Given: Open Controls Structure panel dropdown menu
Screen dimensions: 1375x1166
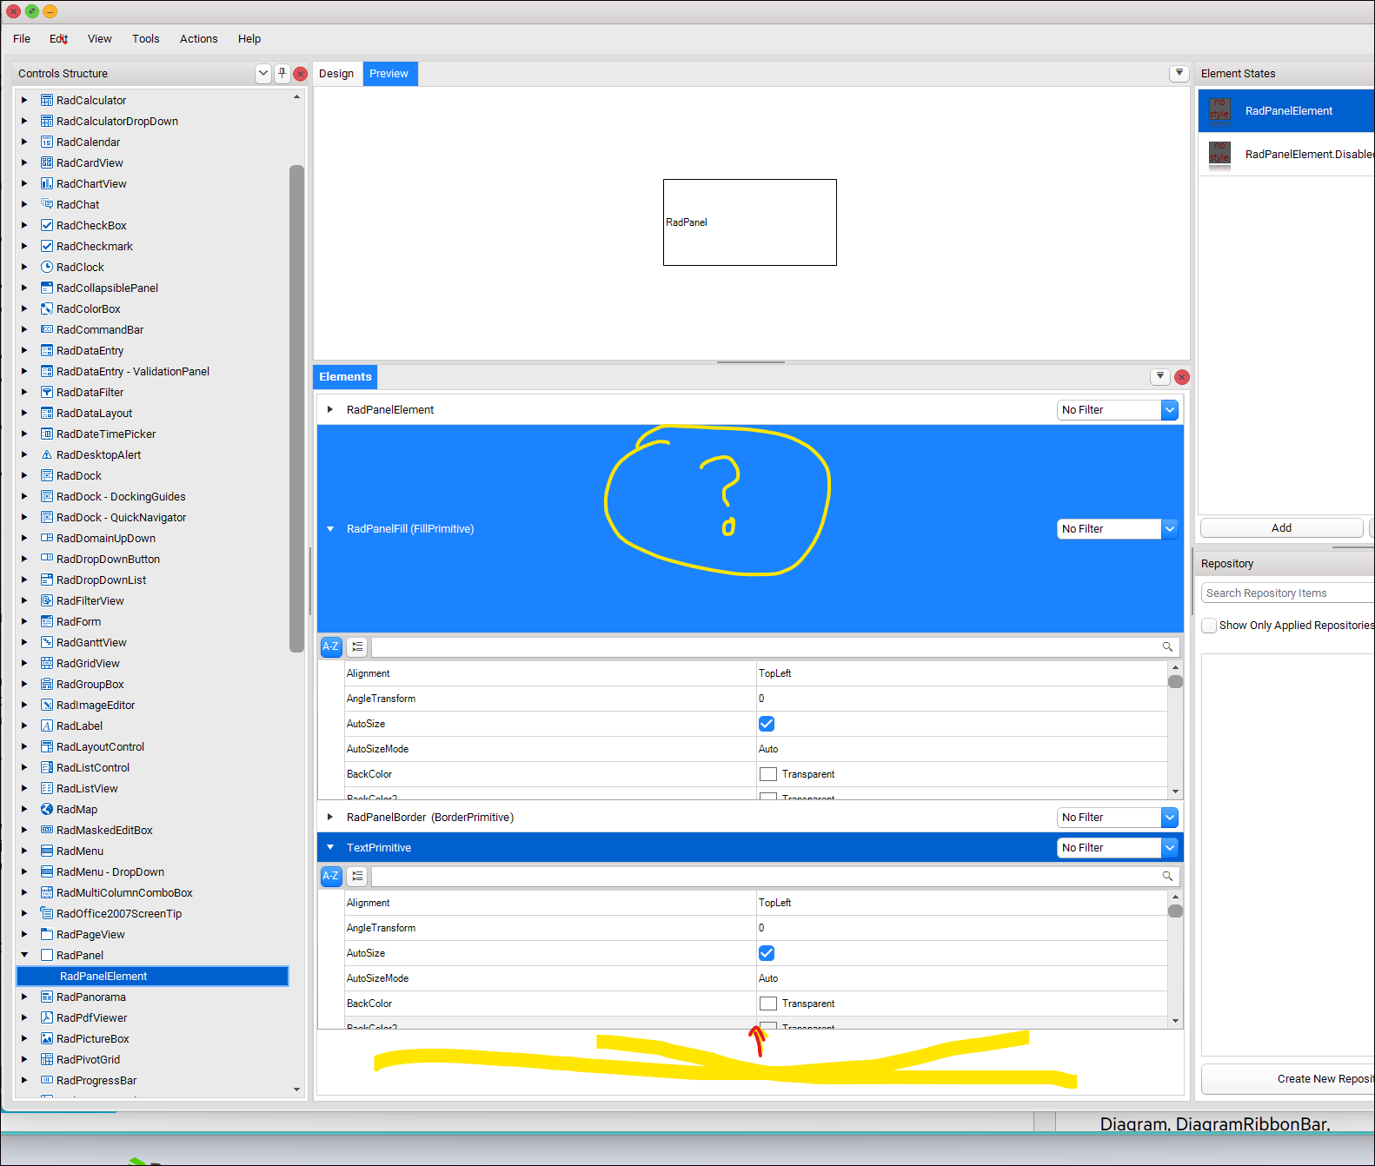Looking at the screenshot, I should tap(263, 74).
